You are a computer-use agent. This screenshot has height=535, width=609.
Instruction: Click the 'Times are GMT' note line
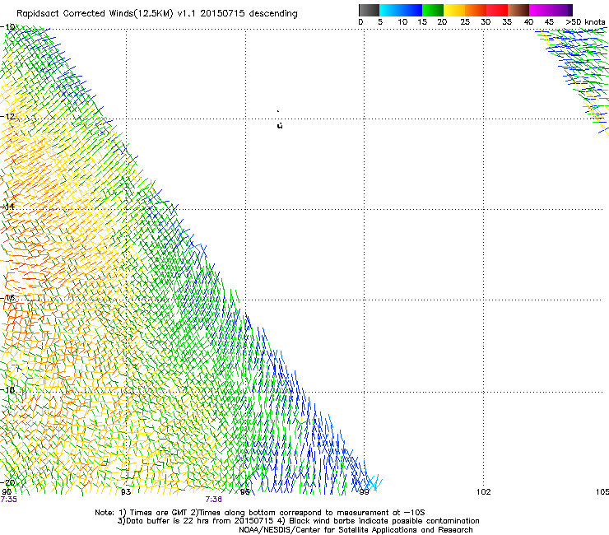(x=260, y=513)
